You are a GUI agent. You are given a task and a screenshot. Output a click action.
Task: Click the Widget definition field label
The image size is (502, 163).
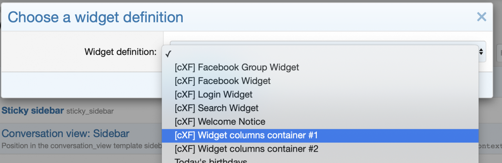pyautogui.click(x=120, y=51)
